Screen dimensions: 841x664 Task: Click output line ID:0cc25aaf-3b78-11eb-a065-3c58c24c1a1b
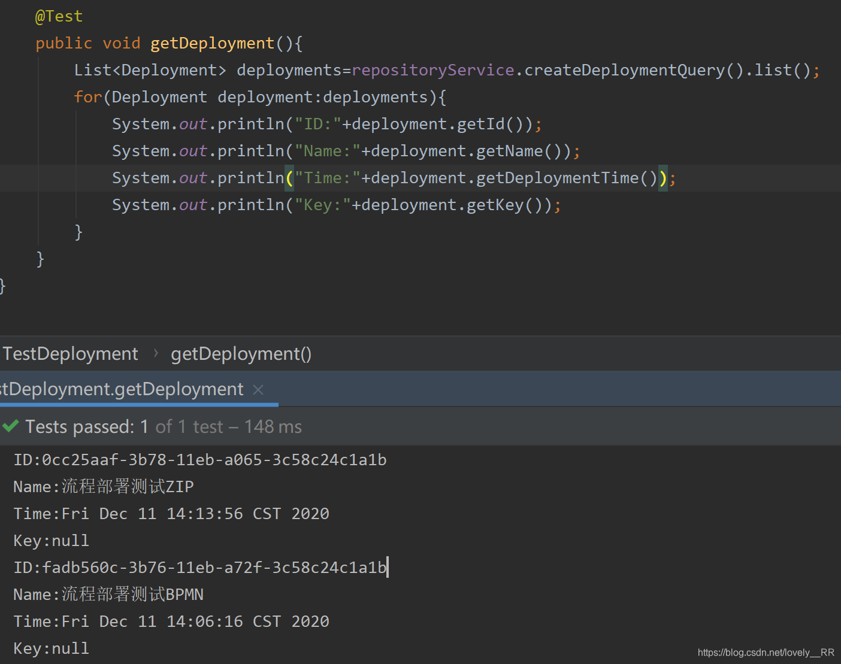click(x=200, y=460)
